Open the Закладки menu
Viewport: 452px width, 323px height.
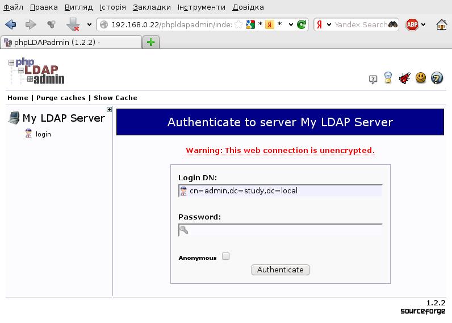(152, 7)
